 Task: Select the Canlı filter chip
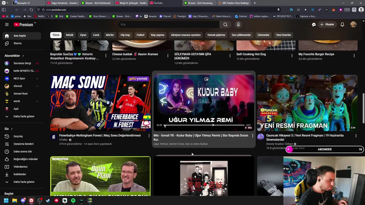click(96, 35)
